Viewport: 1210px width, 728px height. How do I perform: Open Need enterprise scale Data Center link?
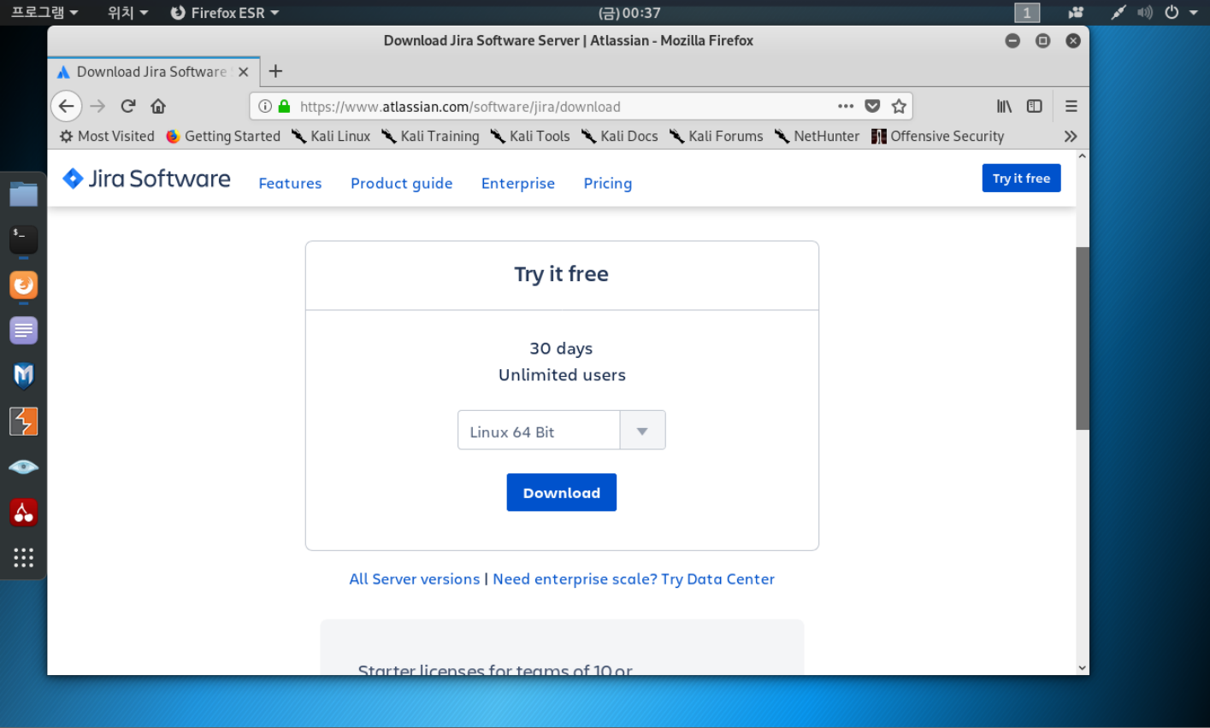(x=634, y=578)
